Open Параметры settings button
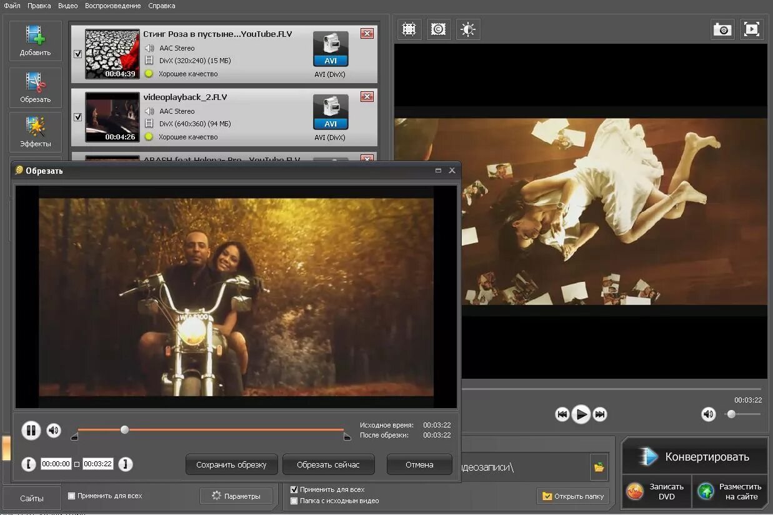The height and width of the screenshot is (515, 773). click(x=237, y=496)
